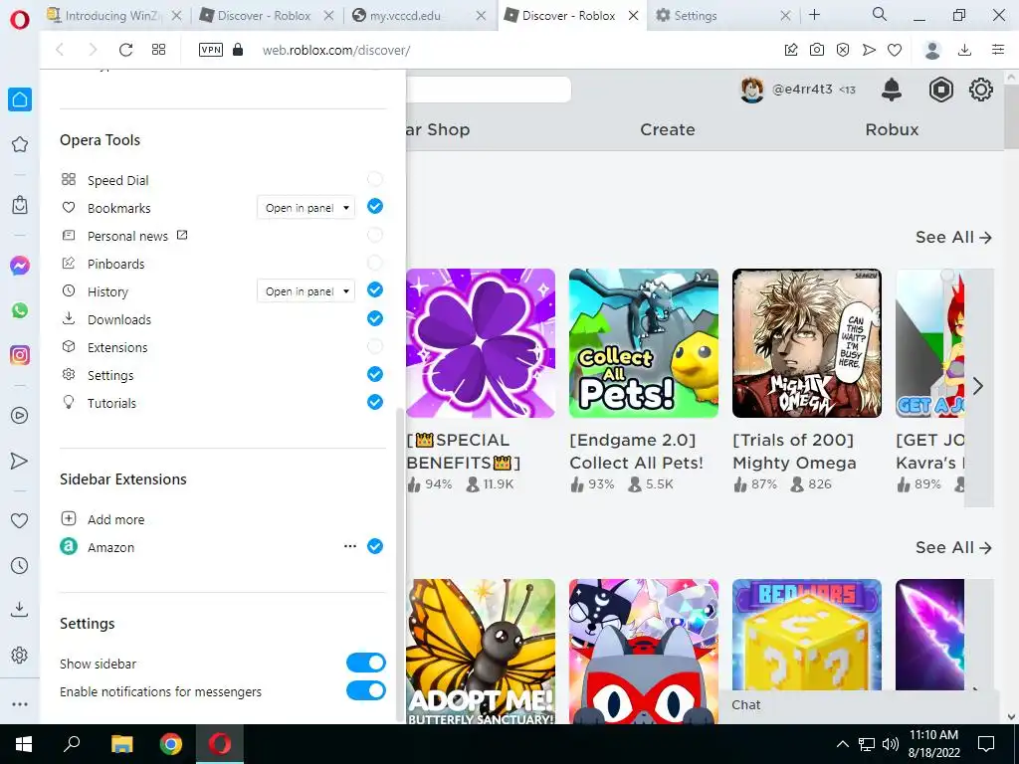Enable Pinboards sidebar tool

(375, 263)
